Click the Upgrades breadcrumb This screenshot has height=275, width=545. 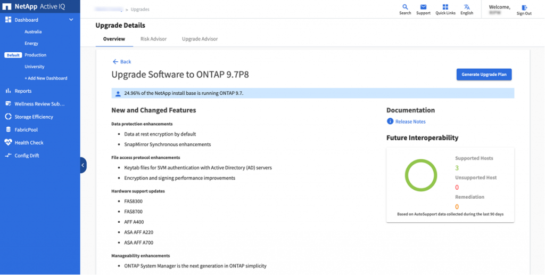[140, 10]
